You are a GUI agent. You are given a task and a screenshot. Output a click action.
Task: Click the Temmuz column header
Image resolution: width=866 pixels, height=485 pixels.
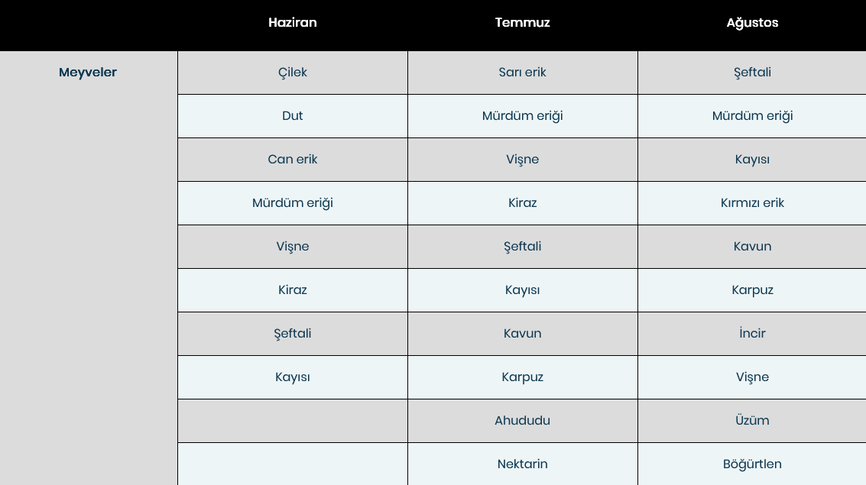(523, 23)
